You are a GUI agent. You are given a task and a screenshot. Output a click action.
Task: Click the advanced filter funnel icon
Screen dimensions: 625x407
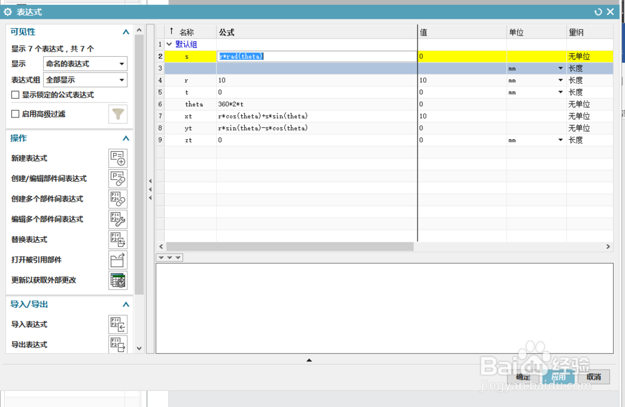tap(117, 114)
